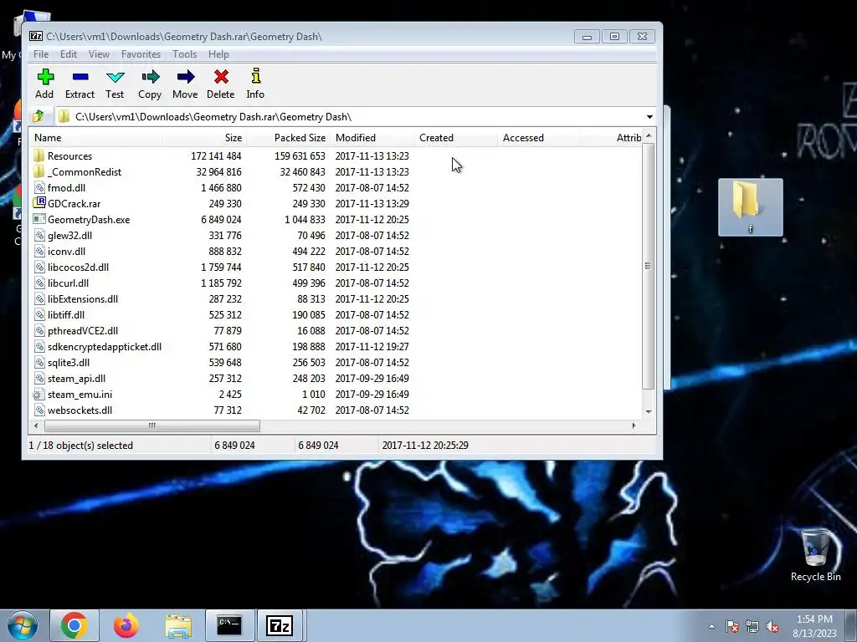
Task: Select the iconv.dll file
Action: (x=66, y=251)
